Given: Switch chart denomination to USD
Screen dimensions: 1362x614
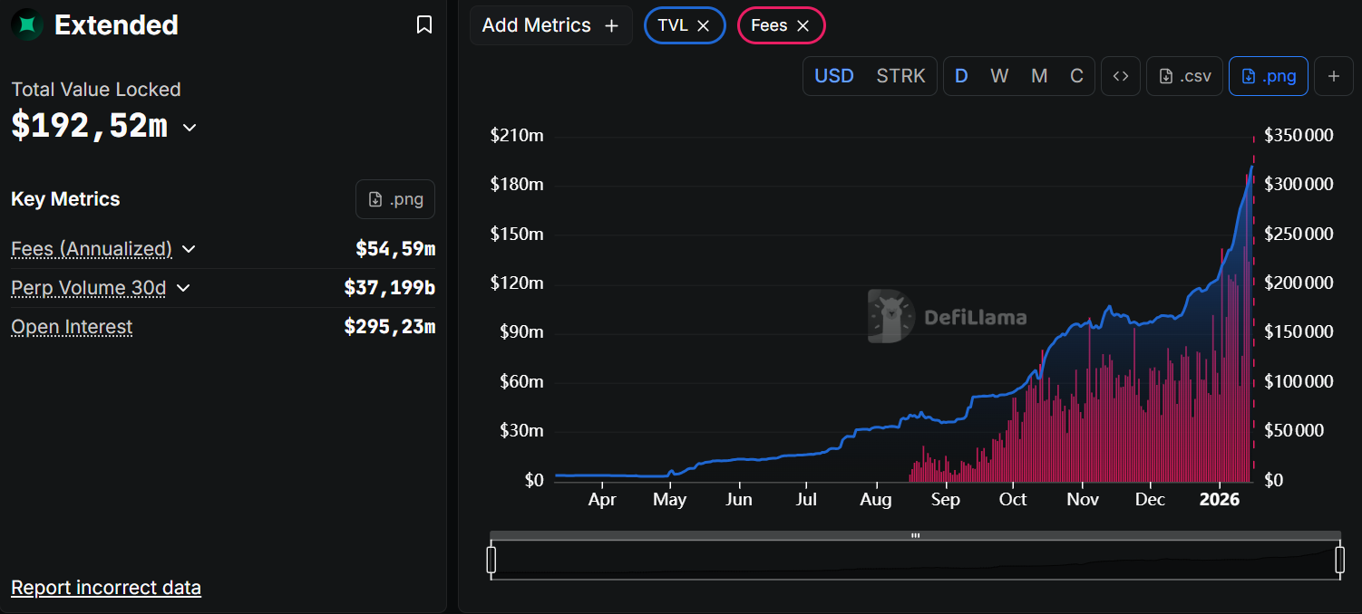Looking at the screenshot, I should [834, 76].
